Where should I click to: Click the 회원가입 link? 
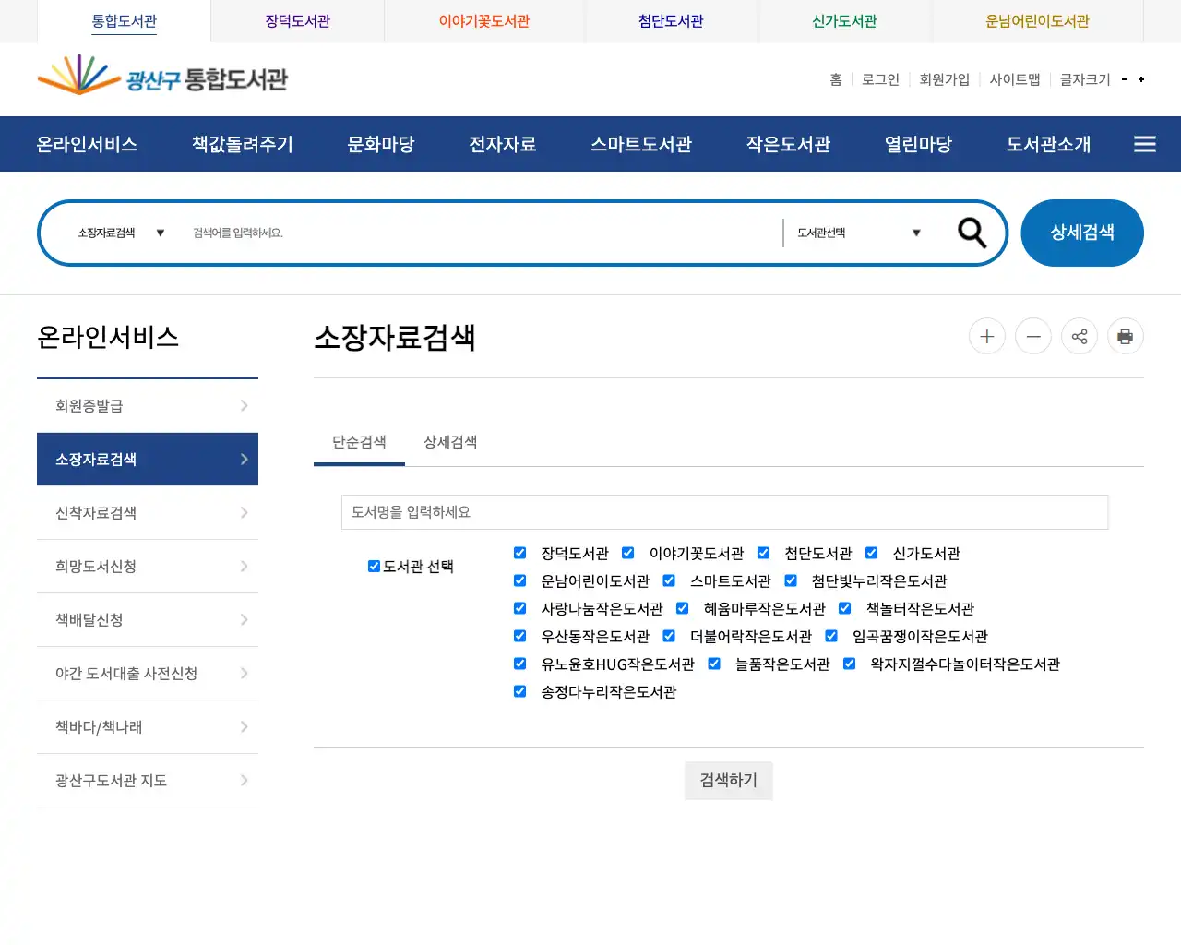coord(945,79)
